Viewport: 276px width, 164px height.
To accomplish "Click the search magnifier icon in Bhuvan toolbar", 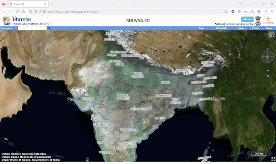I will 49,28.
